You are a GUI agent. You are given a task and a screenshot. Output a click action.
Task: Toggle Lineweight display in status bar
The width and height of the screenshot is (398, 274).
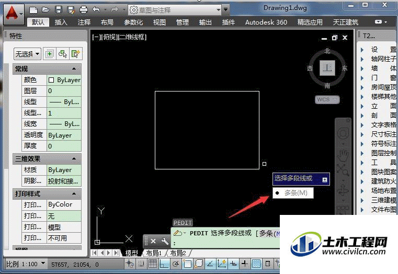(x=244, y=264)
